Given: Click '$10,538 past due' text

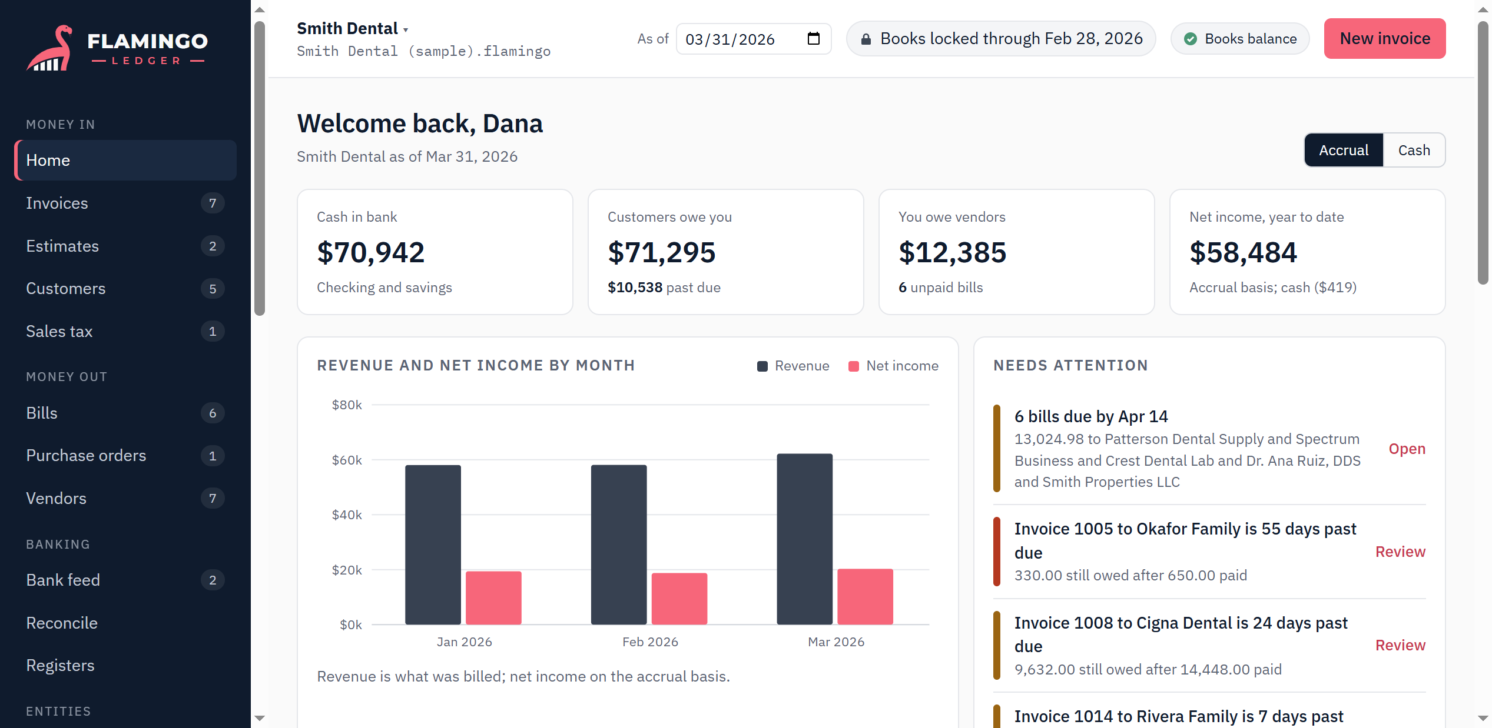Looking at the screenshot, I should pyautogui.click(x=664, y=288).
